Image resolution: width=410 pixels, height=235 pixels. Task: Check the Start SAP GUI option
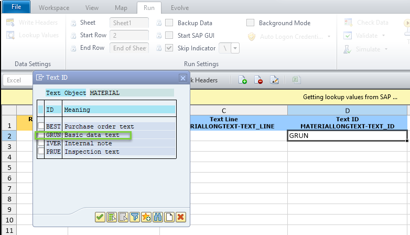pyautogui.click(x=169, y=35)
